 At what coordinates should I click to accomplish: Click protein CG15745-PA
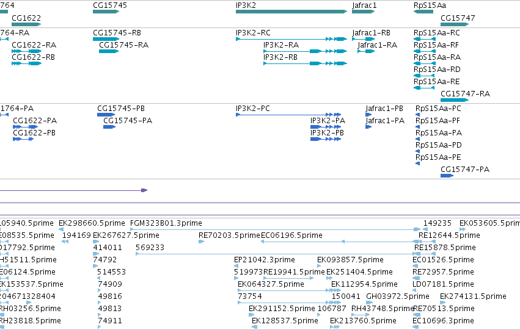click(x=128, y=121)
